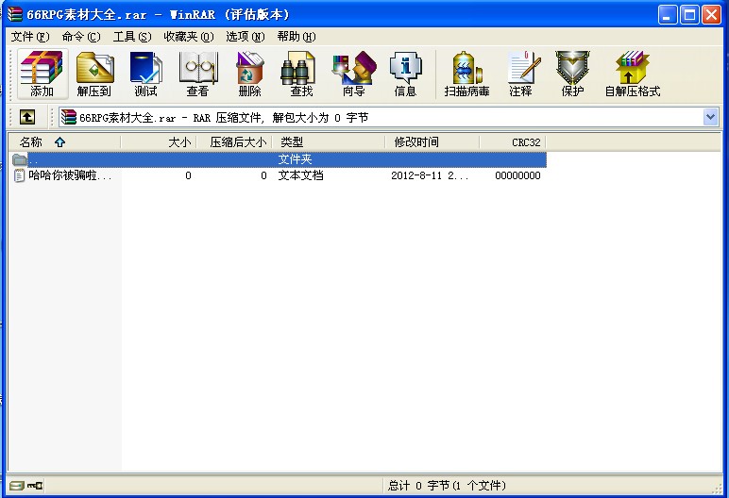Show archive 信息 (Info)
Viewport: 729px width, 498px height.
(405, 74)
